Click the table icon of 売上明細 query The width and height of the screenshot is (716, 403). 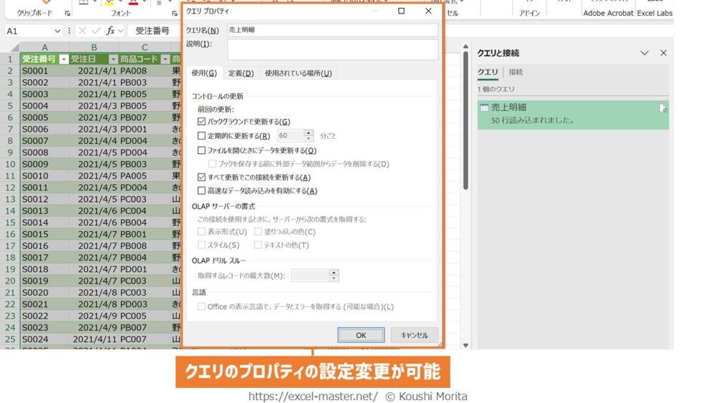[484, 108]
